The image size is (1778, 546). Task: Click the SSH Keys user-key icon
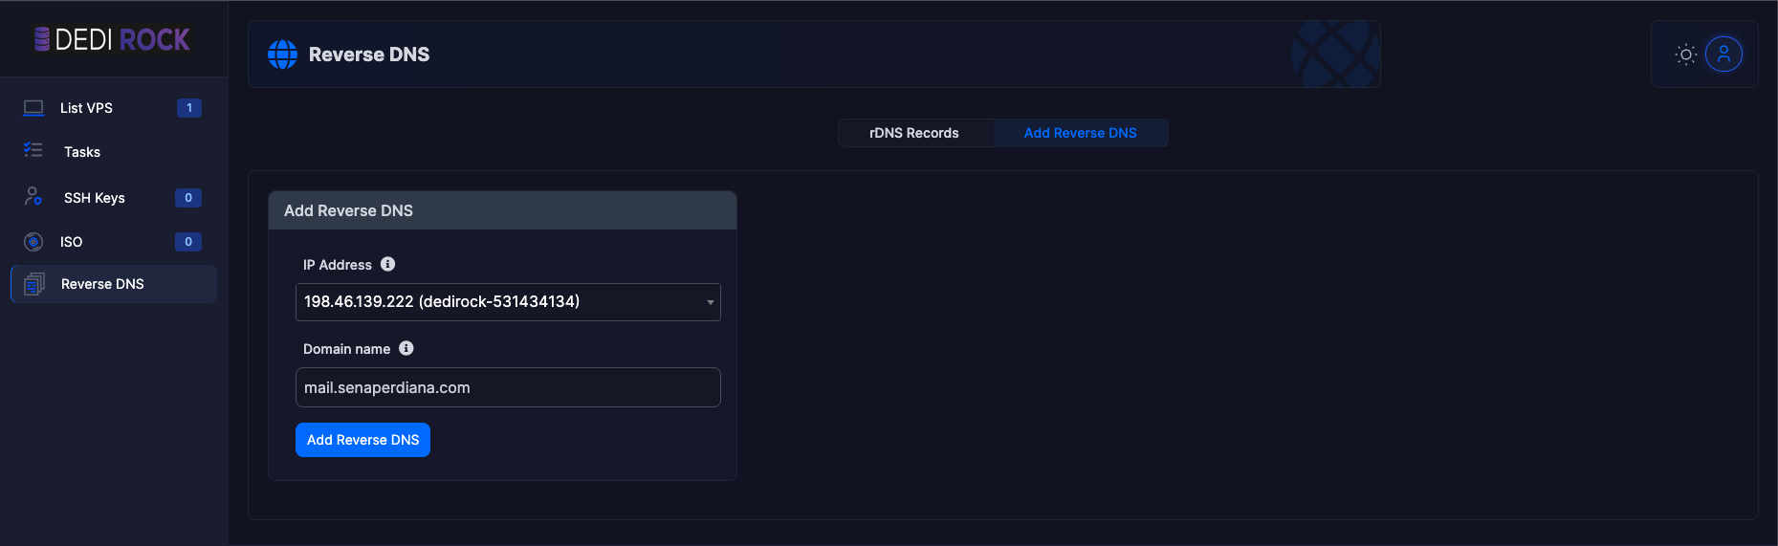point(33,196)
